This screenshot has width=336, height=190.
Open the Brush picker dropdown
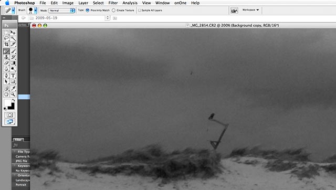(35, 10)
